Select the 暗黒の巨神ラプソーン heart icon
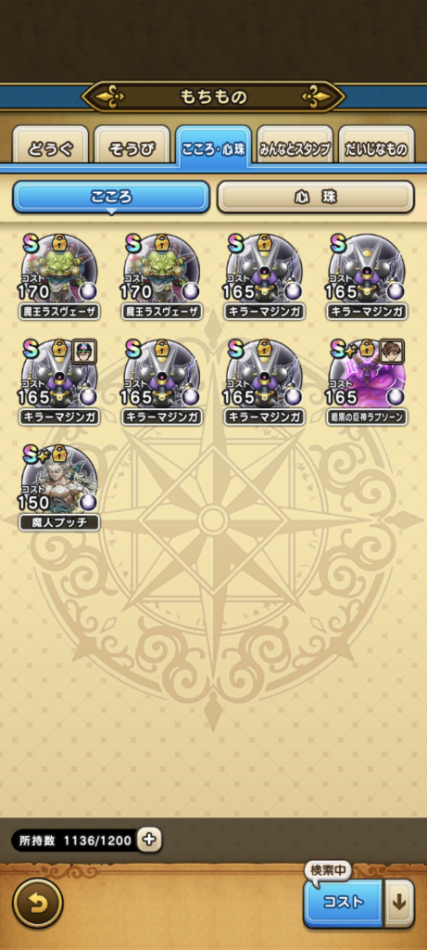Screen dimensions: 427x950 click(367, 375)
